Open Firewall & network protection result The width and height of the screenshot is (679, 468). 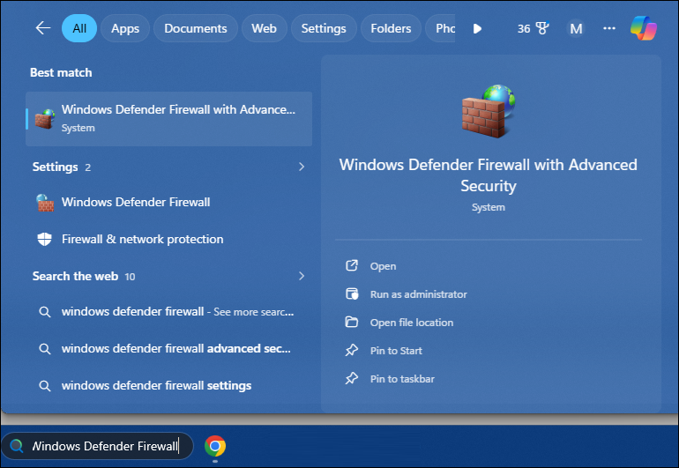169,239
